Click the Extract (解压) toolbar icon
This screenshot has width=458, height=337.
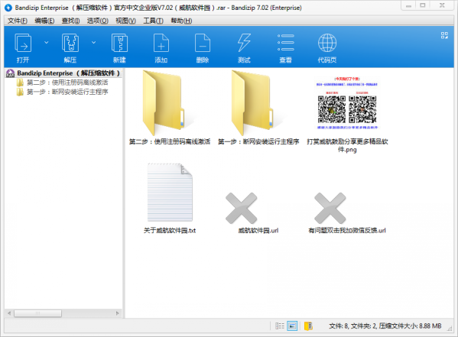(x=70, y=43)
